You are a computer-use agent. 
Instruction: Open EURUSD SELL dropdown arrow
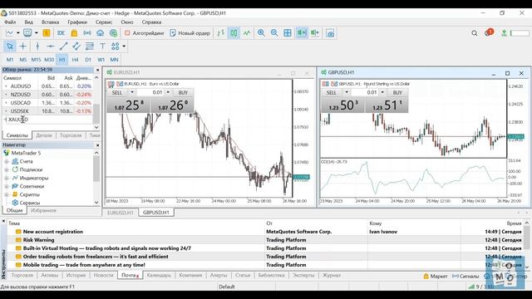click(132, 92)
